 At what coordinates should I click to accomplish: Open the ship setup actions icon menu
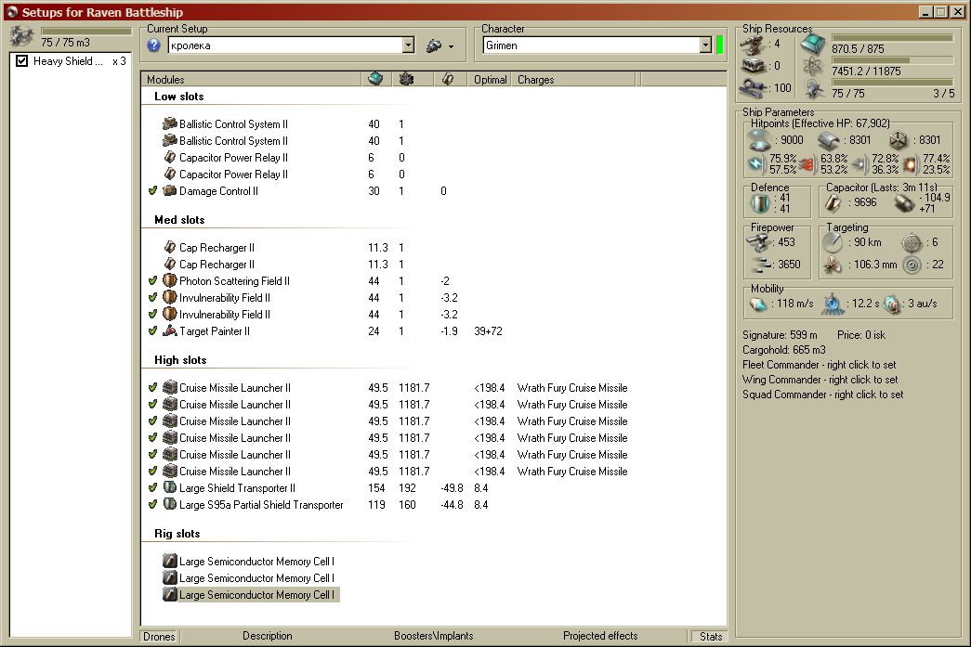[440, 45]
